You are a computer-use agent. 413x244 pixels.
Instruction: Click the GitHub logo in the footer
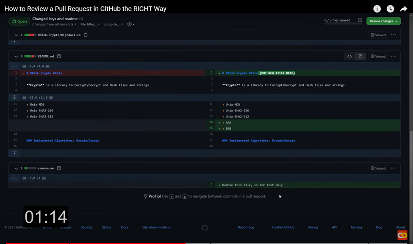(205, 228)
